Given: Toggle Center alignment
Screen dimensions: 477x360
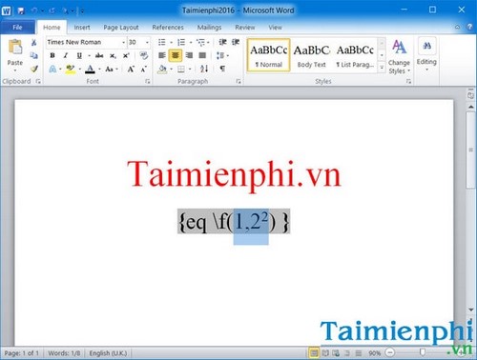Looking at the screenshot, I should pos(176,55).
